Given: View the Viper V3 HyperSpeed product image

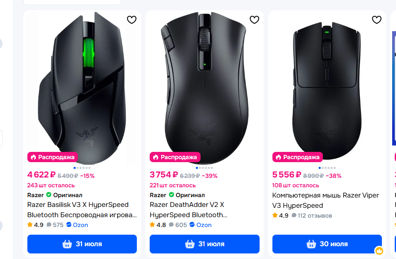Looking at the screenshot, I should click(327, 85).
